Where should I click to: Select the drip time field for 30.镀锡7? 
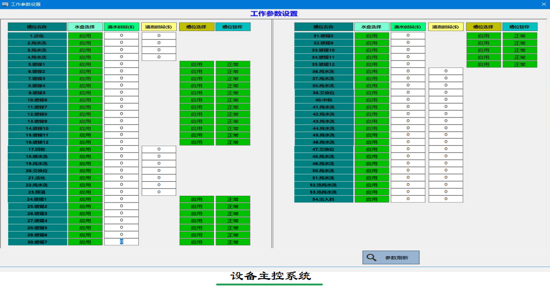tap(121, 241)
